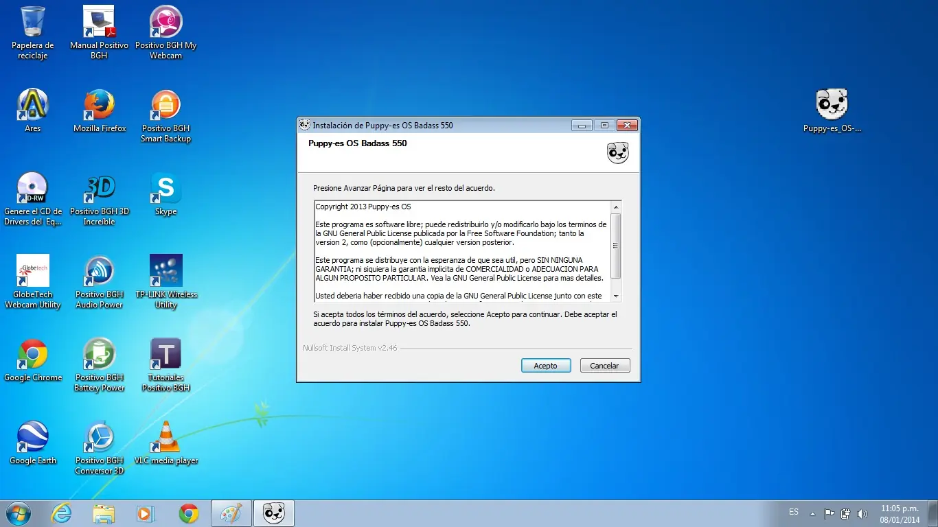Open the ES language indicator in taskbar
Screen dimensions: 938x527
click(794, 512)
